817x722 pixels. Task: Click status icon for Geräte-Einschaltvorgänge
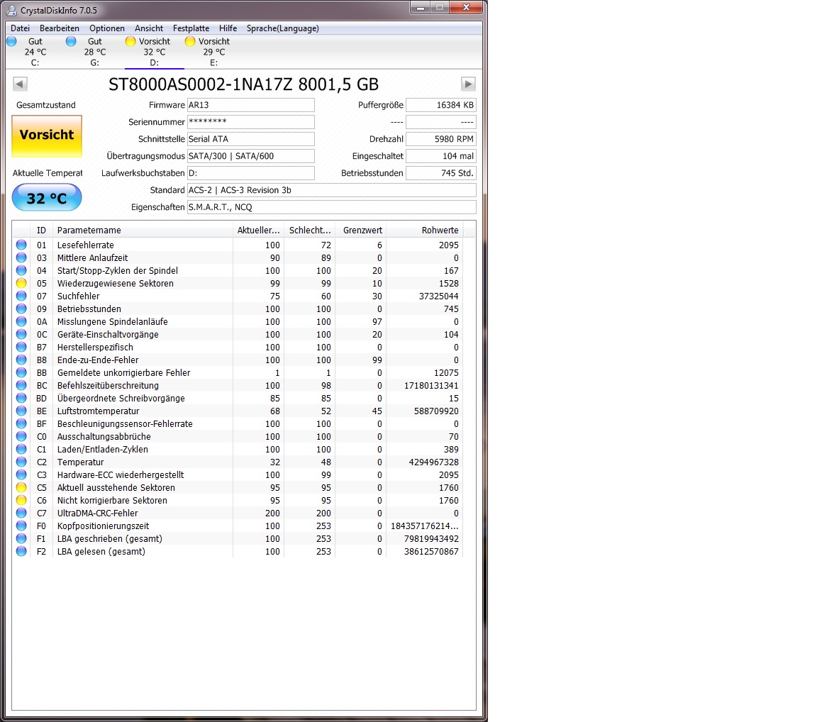21,334
